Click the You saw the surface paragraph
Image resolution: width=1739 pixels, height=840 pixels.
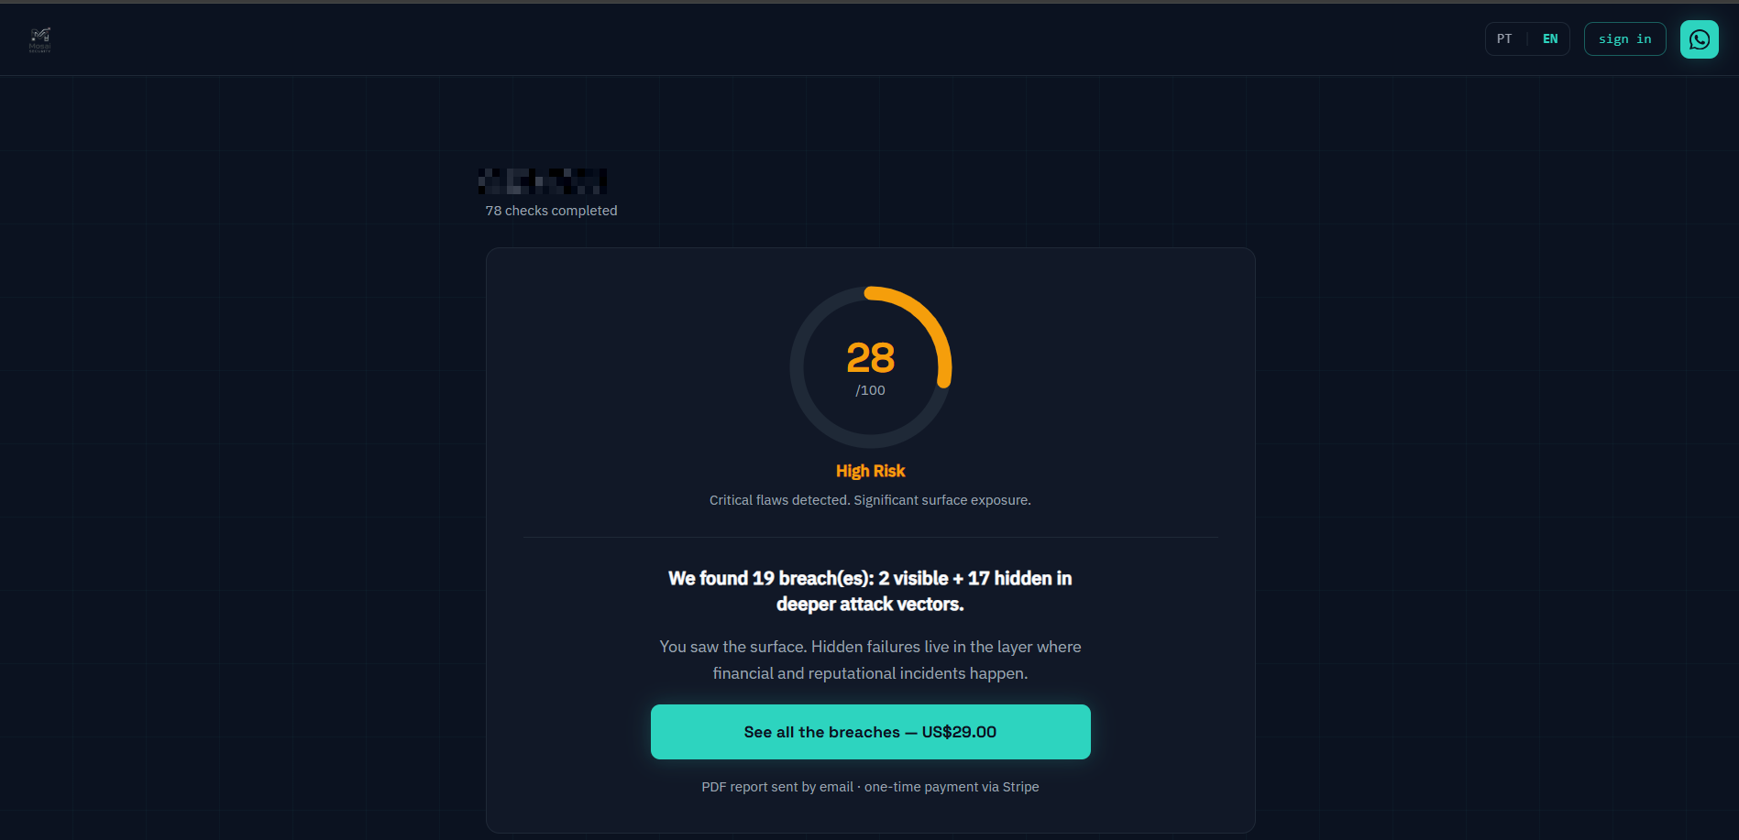click(870, 660)
